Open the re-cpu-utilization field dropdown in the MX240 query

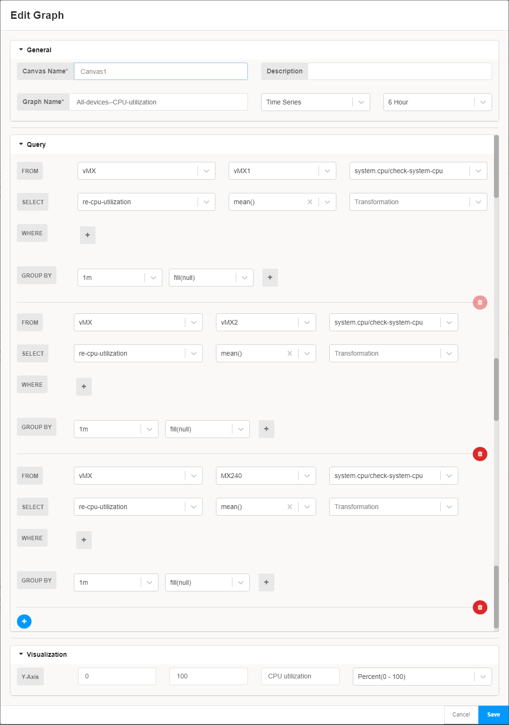point(138,507)
